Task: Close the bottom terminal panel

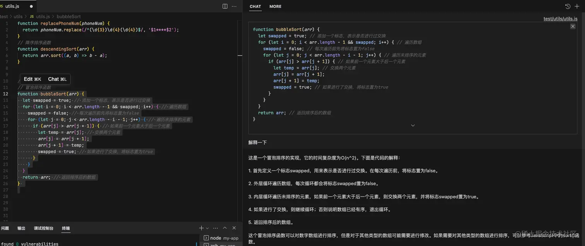Action: [234, 228]
